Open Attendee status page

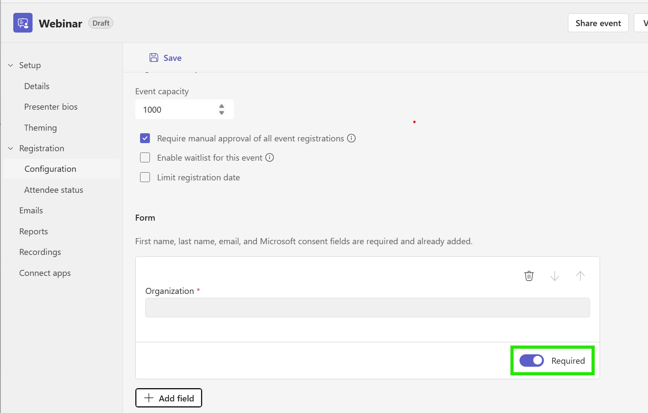[54, 190]
